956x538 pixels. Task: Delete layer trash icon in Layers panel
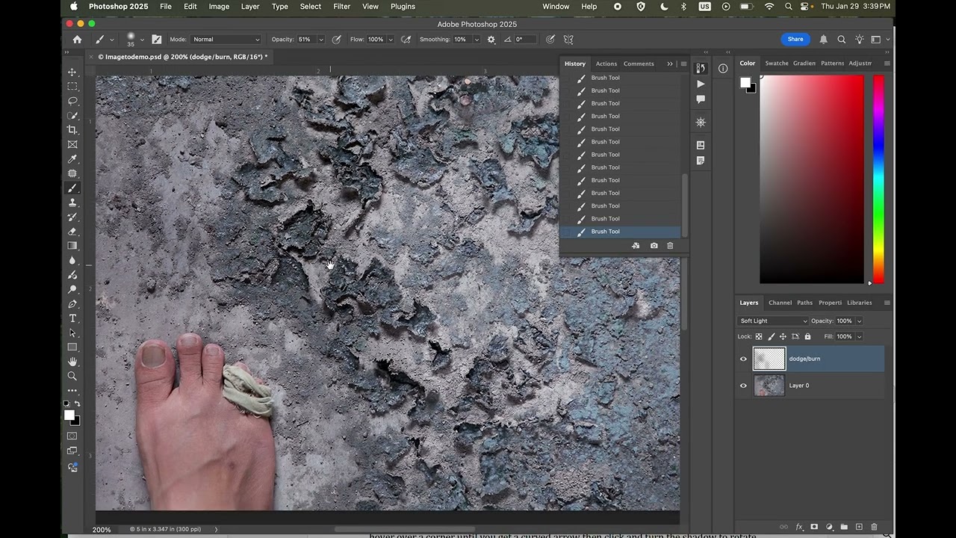(x=874, y=527)
